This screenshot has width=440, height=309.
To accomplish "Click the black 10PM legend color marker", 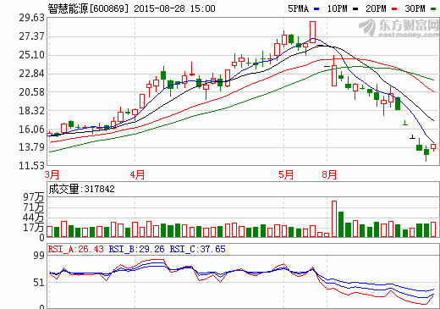I will pos(355,9).
